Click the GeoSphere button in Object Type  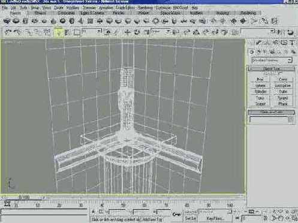click(283, 86)
